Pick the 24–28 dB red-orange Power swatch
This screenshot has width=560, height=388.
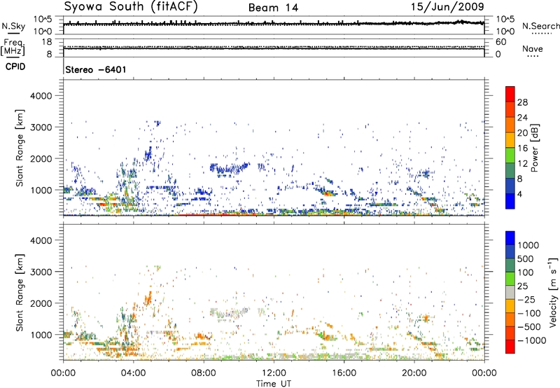(x=510, y=110)
